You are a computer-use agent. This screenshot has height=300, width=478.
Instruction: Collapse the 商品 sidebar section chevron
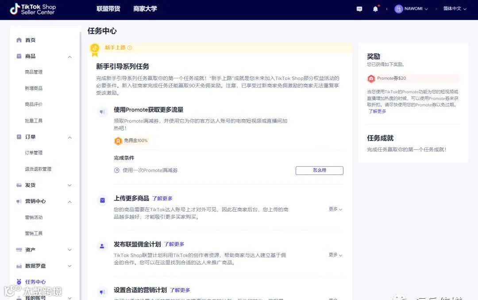point(70,57)
